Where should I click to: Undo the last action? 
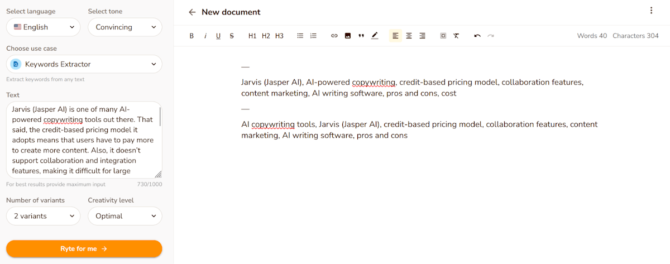point(477,36)
